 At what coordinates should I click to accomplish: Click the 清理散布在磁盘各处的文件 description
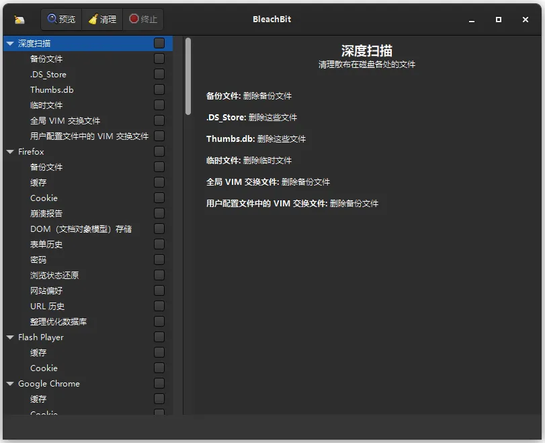tap(367, 65)
